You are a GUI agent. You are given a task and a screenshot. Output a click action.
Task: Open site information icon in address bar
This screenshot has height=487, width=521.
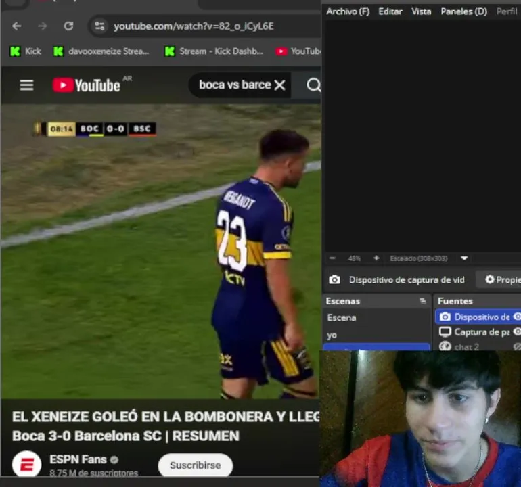[x=99, y=26]
